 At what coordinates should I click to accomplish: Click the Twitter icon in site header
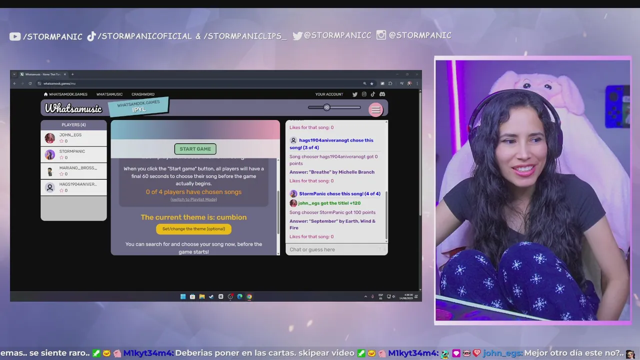click(x=355, y=94)
